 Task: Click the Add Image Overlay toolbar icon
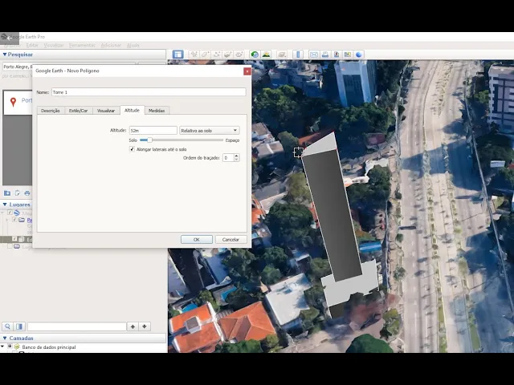pos(227,55)
